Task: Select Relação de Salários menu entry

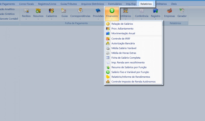Action: [x=122, y=24]
